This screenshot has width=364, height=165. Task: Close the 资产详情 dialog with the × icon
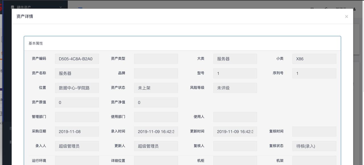click(x=347, y=16)
